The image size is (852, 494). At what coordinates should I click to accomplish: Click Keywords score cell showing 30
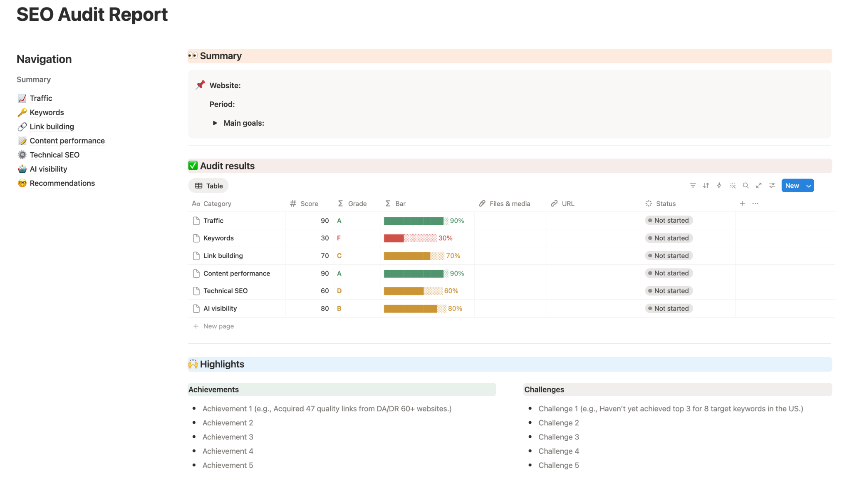click(x=309, y=238)
